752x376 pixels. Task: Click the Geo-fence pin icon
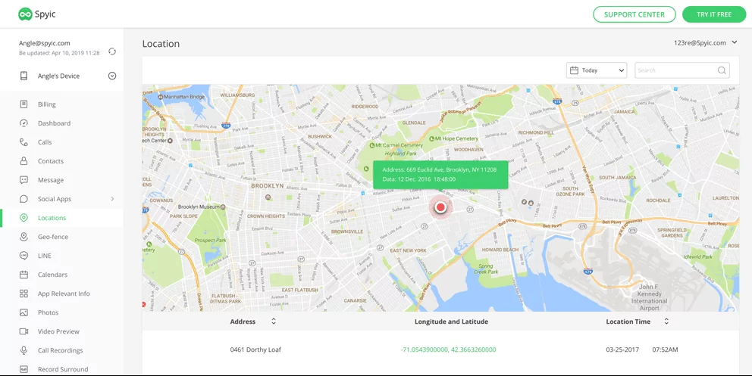tap(23, 237)
